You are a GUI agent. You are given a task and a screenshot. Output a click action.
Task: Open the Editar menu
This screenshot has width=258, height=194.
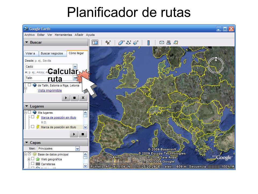[x=41, y=35]
